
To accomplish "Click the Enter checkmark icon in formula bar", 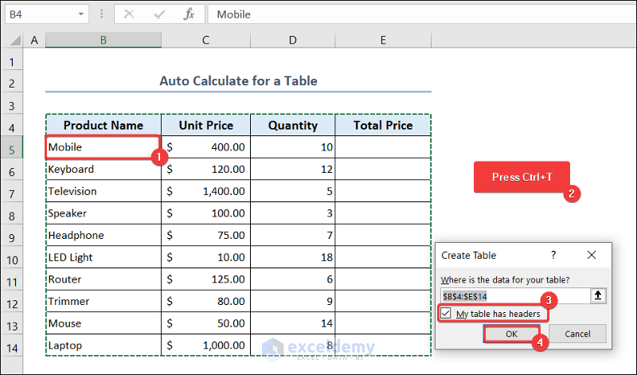I will pyautogui.click(x=159, y=14).
